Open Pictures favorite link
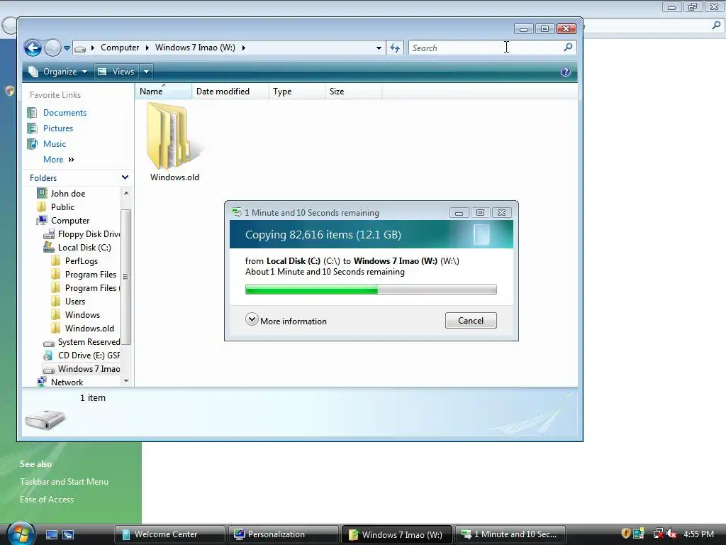The image size is (726, 545). pyautogui.click(x=58, y=128)
